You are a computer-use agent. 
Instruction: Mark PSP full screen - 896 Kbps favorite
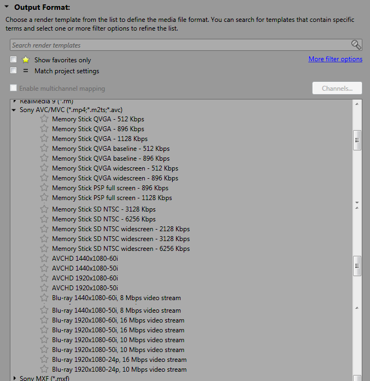[44, 187]
